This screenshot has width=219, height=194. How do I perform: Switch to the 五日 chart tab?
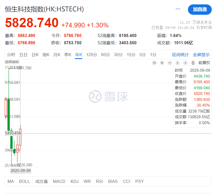[x=23, y=55]
